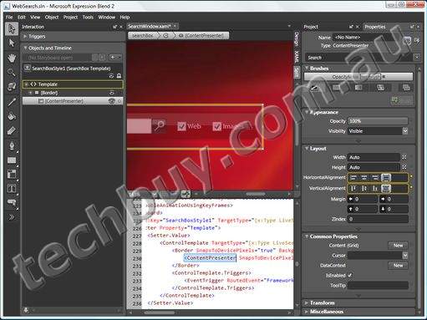Toggle the Web checkbox on canvas

point(181,126)
